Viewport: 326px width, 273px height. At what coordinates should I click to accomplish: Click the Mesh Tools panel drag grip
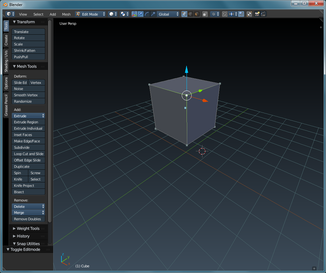(x=43, y=67)
